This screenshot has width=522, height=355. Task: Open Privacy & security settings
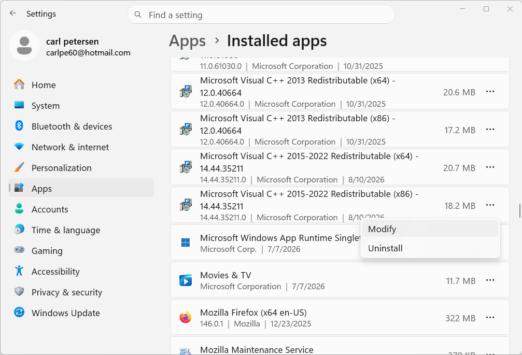pos(81,292)
